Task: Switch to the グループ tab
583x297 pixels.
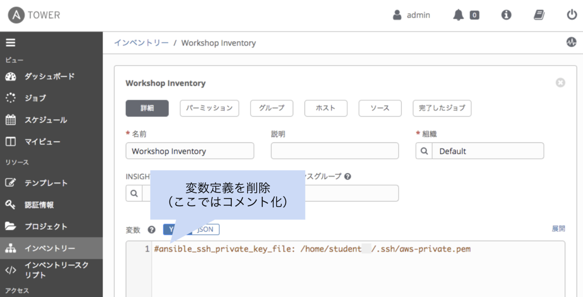Action: pos(272,108)
